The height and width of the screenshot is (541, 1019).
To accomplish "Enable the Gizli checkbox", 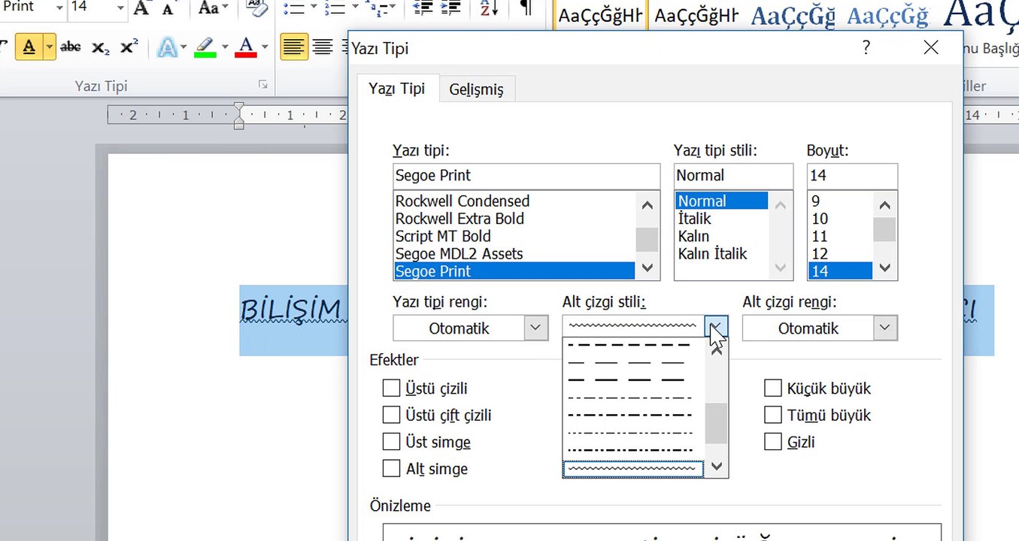I will coord(773,442).
